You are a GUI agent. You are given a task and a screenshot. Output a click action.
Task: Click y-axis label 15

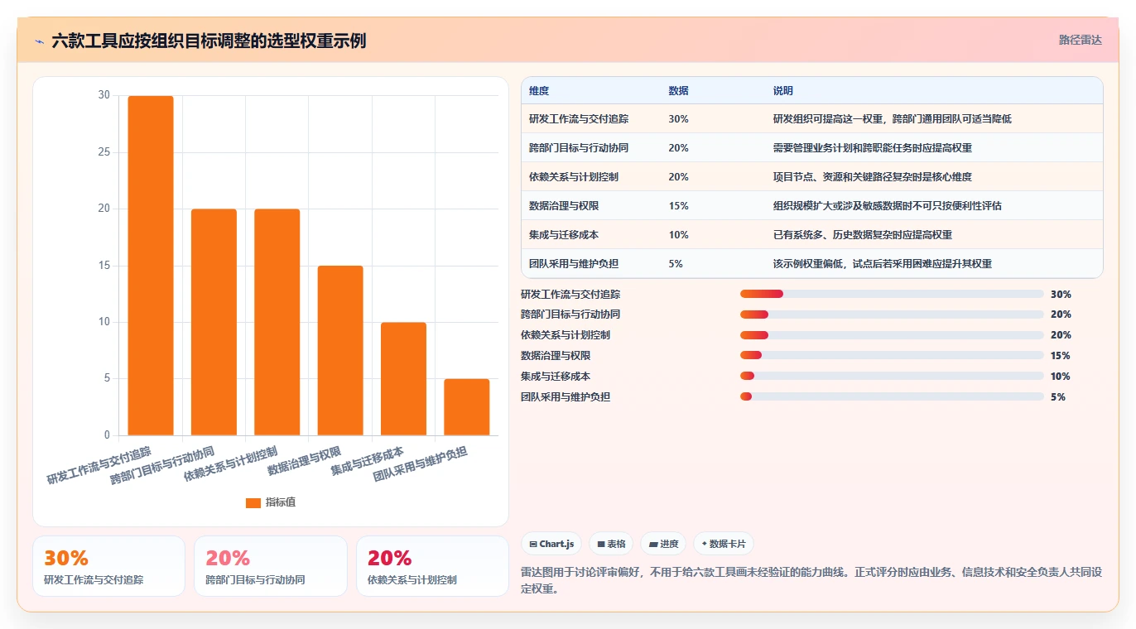pos(103,266)
